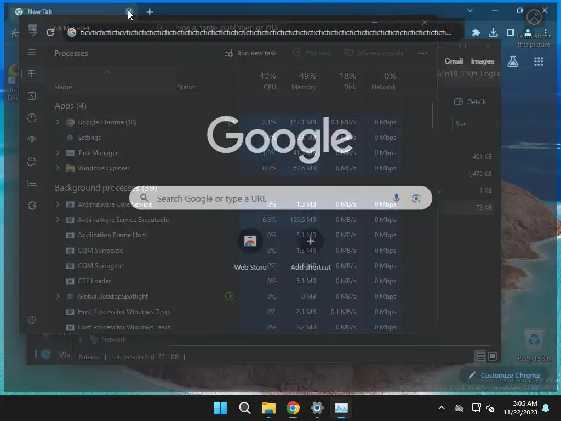
Task: Sort processes by Name column header
Action: pos(63,87)
